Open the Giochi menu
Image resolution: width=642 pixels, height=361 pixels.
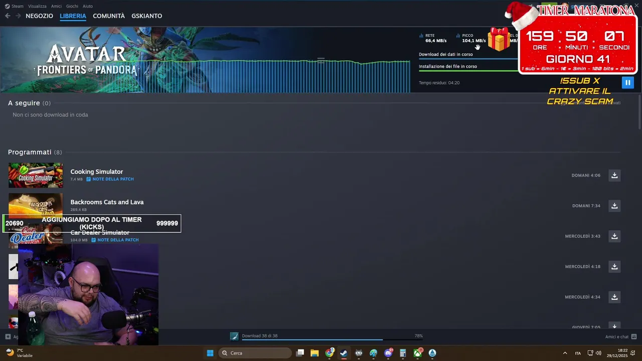pos(72,6)
